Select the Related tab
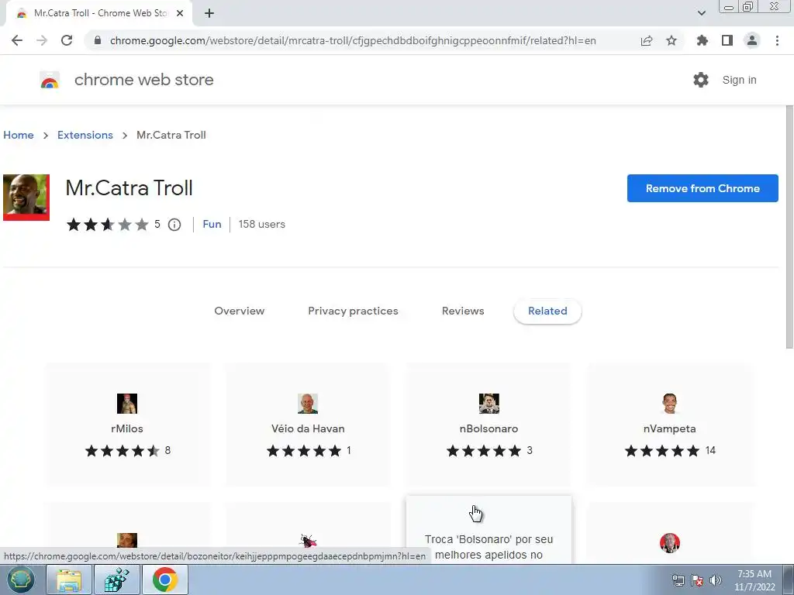The image size is (794, 595). [x=547, y=311]
